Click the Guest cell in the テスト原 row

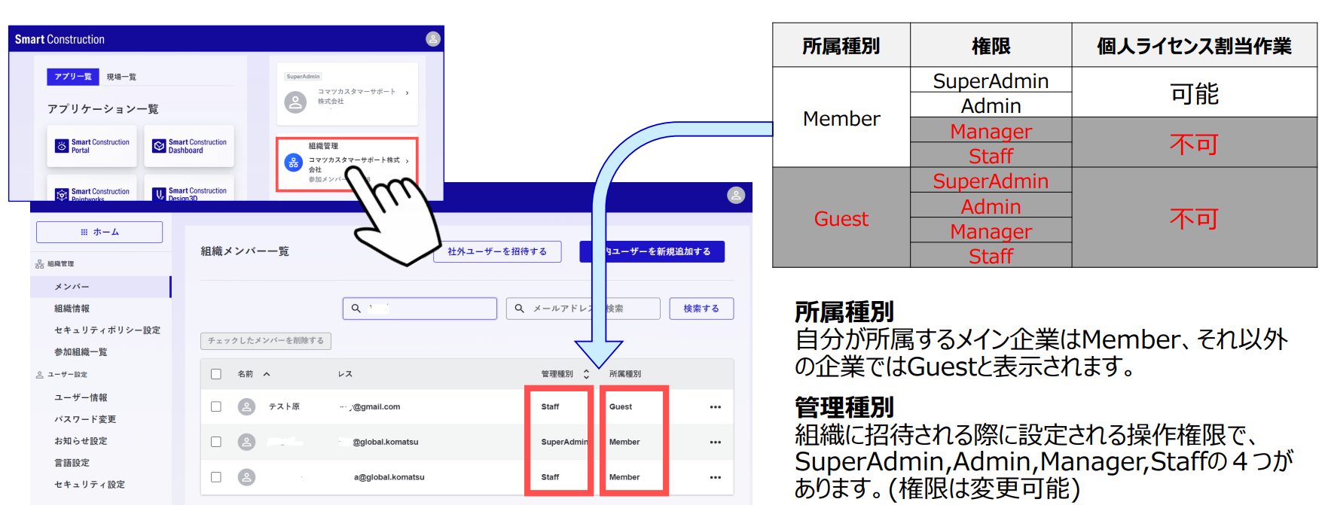(621, 407)
